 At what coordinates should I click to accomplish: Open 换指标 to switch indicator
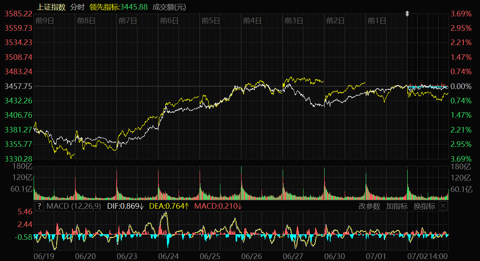[x=424, y=206]
